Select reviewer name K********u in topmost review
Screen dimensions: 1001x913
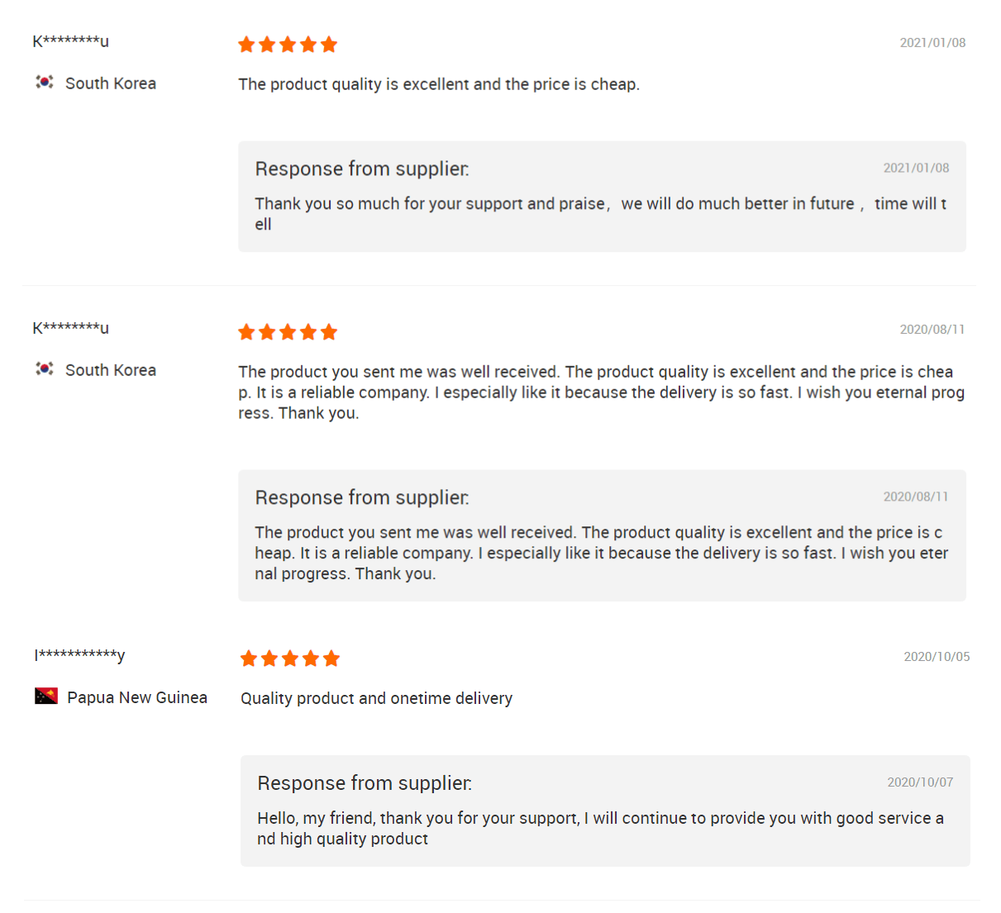[x=71, y=41]
